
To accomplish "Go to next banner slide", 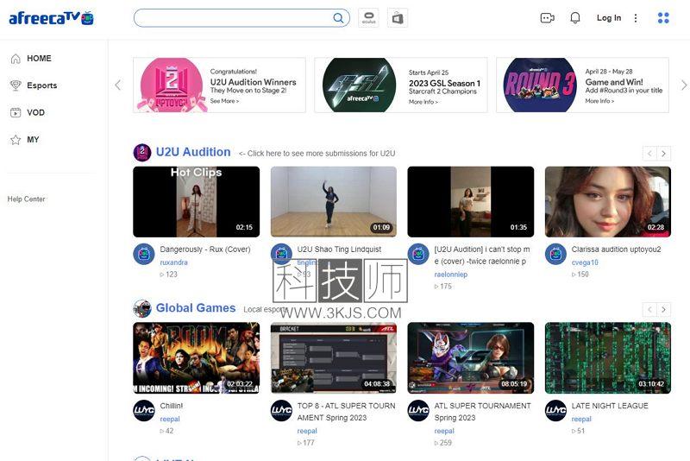I will 684,85.
